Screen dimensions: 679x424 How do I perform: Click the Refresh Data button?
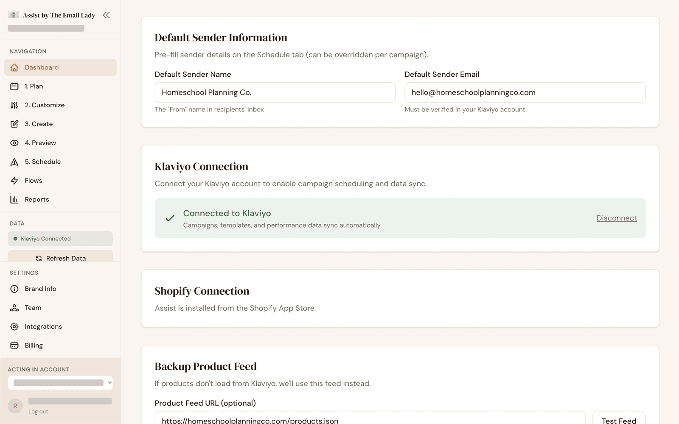[x=60, y=256]
